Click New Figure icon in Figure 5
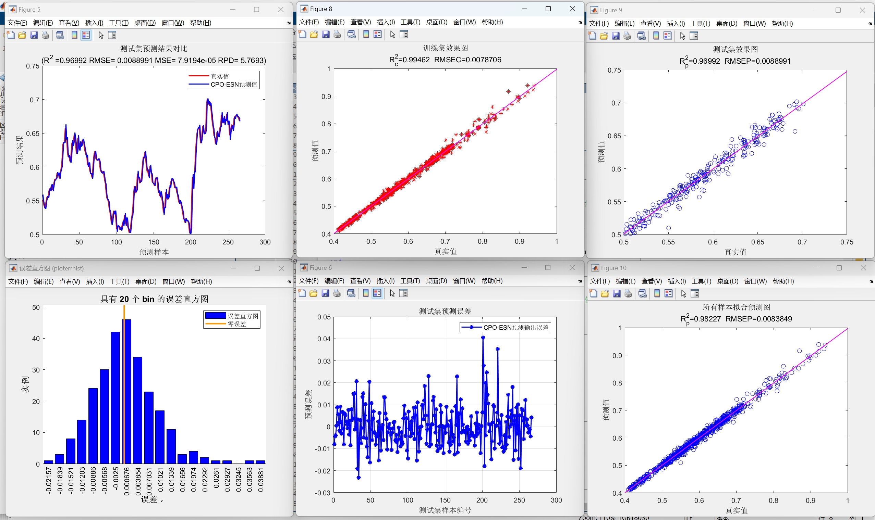This screenshot has width=875, height=520. click(11, 35)
